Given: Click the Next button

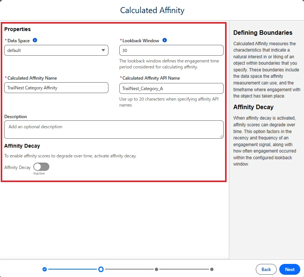Looking at the screenshot, I should 290,269.
